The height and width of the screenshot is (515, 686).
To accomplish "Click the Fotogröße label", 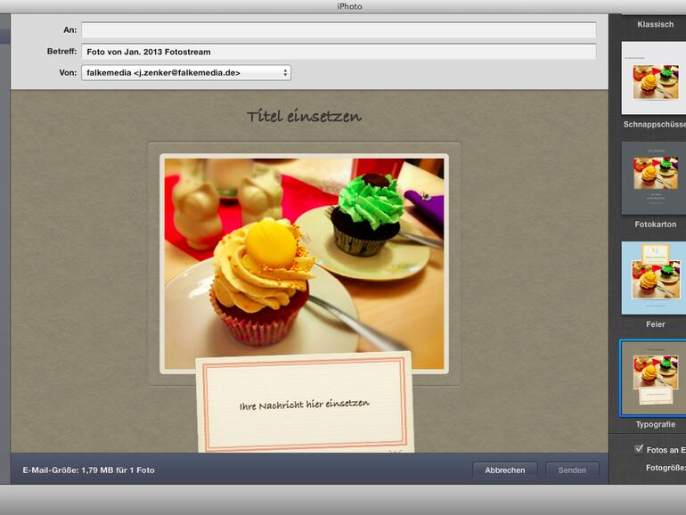I will [666, 468].
